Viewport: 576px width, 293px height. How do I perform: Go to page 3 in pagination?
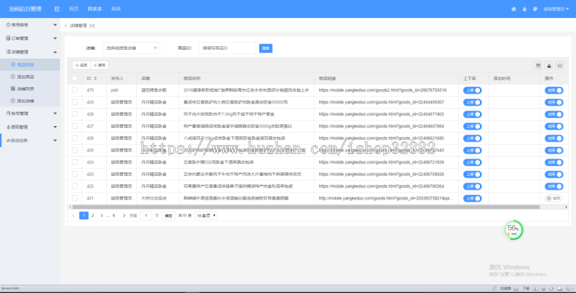[102, 216]
